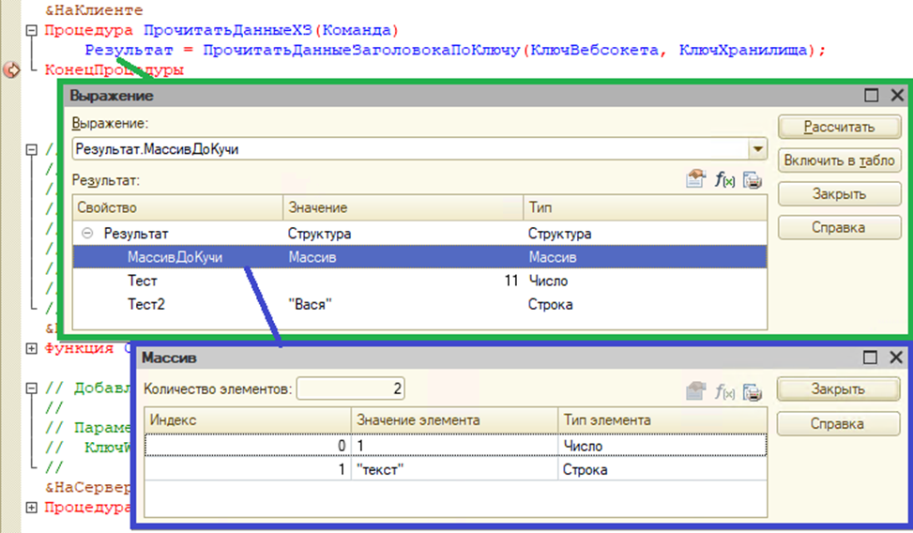Image resolution: width=913 pixels, height=533 pixels.
Task: Click Справка in the Выражение window
Action: tap(839, 228)
